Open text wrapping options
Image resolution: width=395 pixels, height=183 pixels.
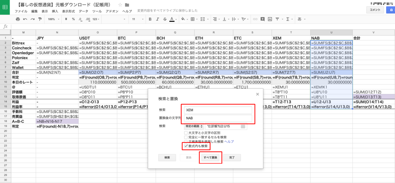point(234,19)
